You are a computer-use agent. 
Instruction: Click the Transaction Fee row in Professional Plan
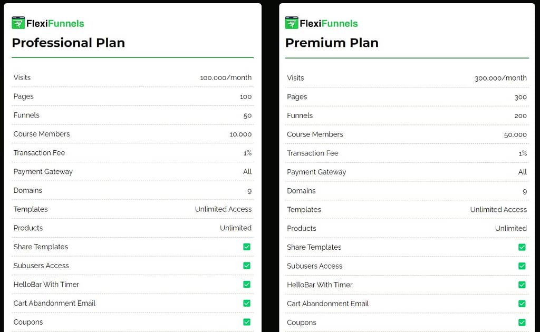click(132, 153)
